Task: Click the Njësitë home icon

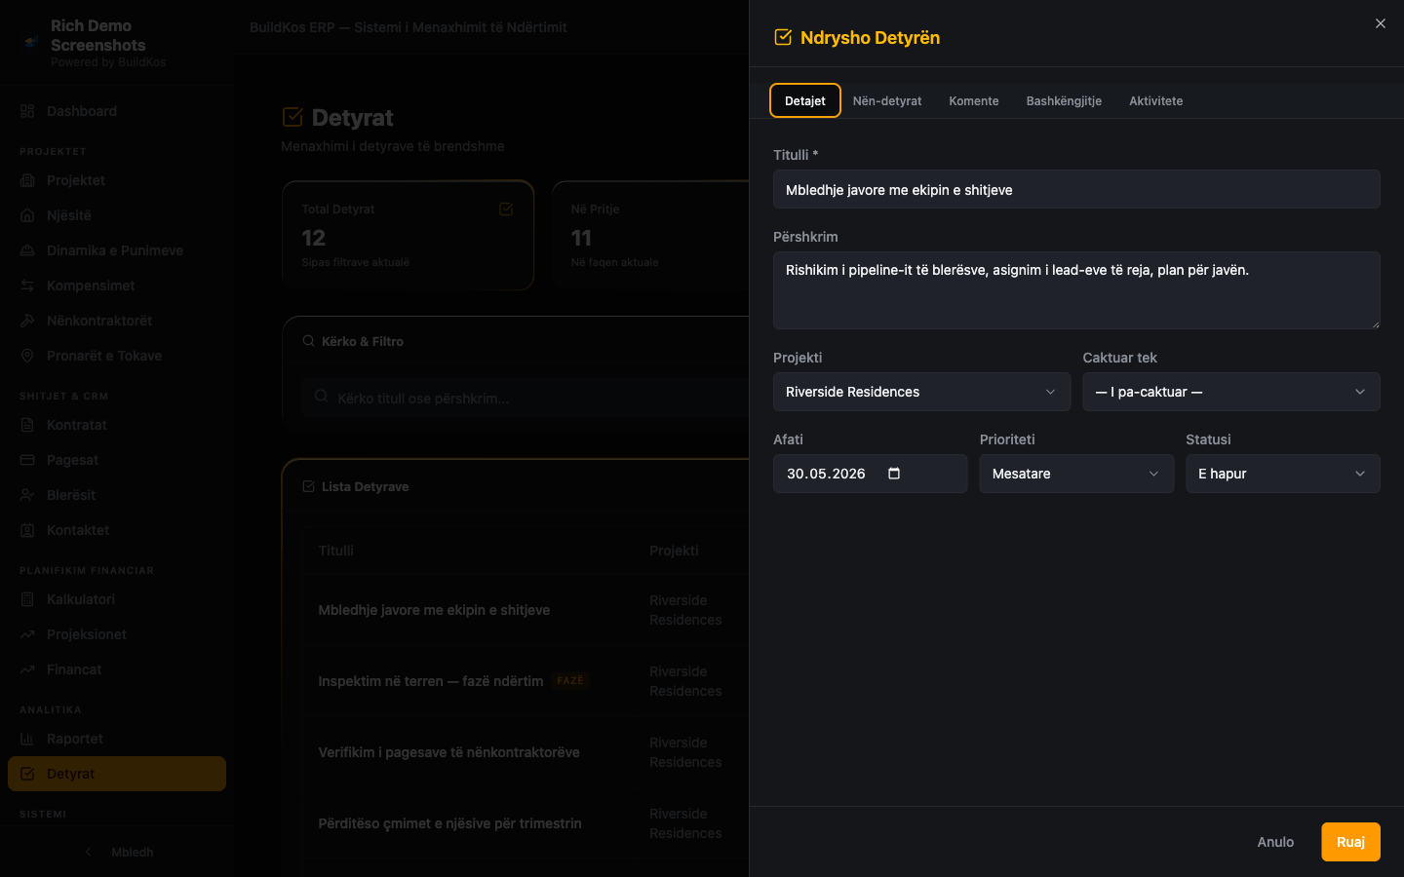Action: tap(27, 215)
